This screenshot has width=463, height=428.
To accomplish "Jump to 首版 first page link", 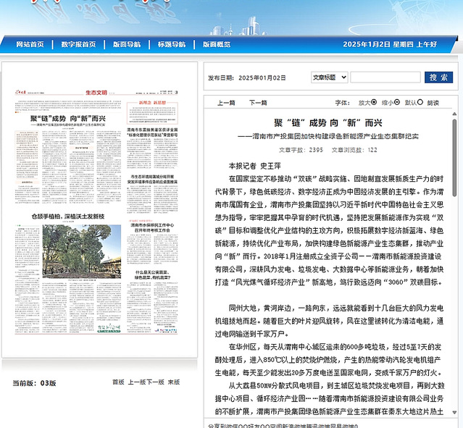I will 118,382.
